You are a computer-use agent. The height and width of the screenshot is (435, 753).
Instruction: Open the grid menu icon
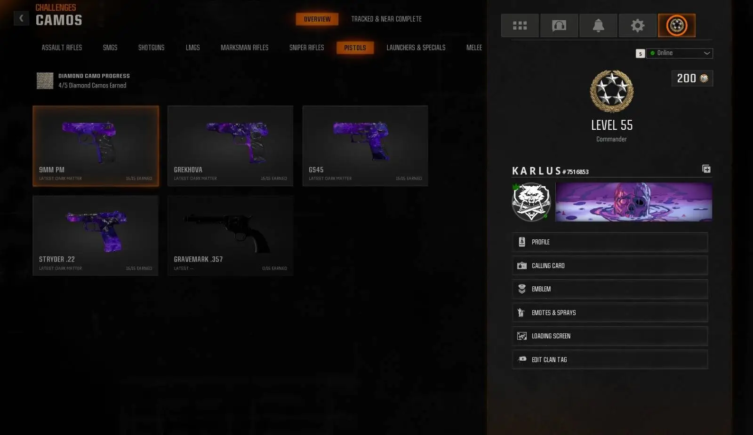pos(520,25)
